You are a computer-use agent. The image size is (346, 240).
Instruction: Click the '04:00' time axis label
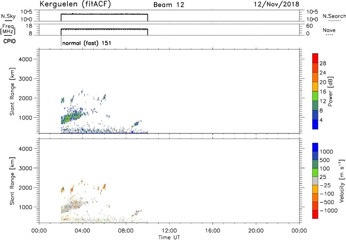(x=82, y=231)
